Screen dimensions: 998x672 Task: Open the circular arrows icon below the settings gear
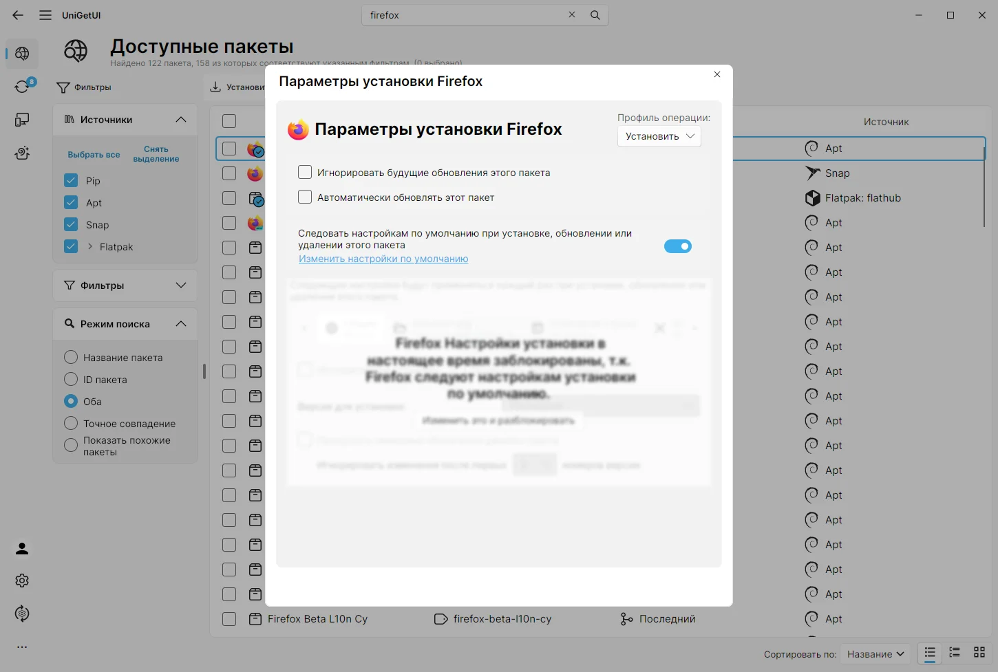pyautogui.click(x=22, y=614)
